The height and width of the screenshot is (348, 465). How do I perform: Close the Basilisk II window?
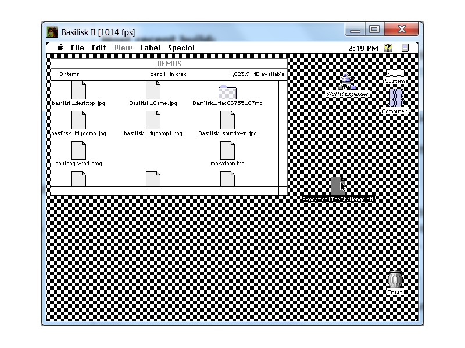tap(402, 29)
